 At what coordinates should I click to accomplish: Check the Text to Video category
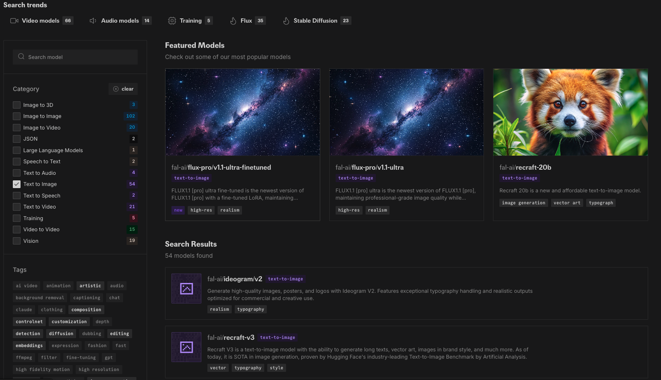pyautogui.click(x=17, y=207)
